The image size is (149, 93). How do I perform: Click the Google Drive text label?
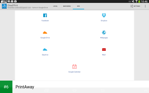45,38
